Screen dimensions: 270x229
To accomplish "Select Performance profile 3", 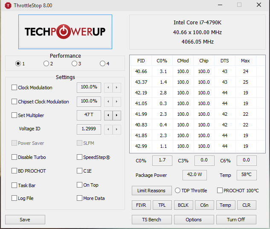I will 74,64.
